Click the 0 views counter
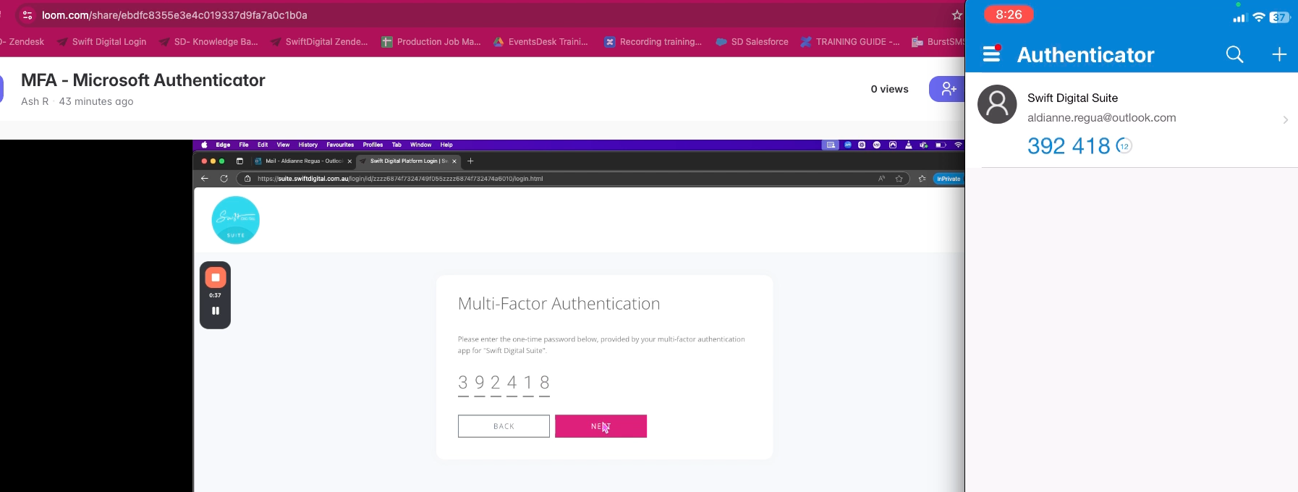 coord(889,89)
